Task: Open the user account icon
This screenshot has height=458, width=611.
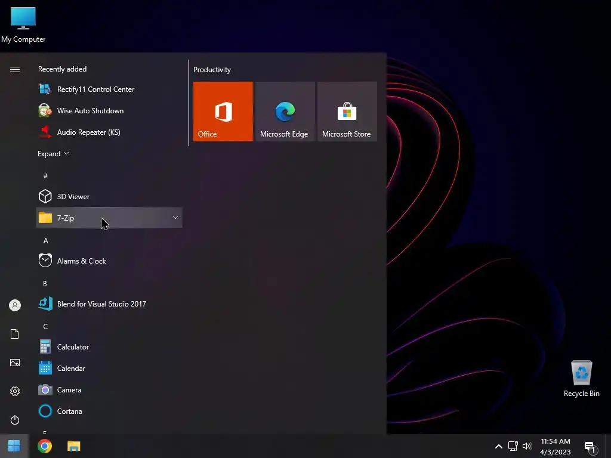Action: pos(15,305)
